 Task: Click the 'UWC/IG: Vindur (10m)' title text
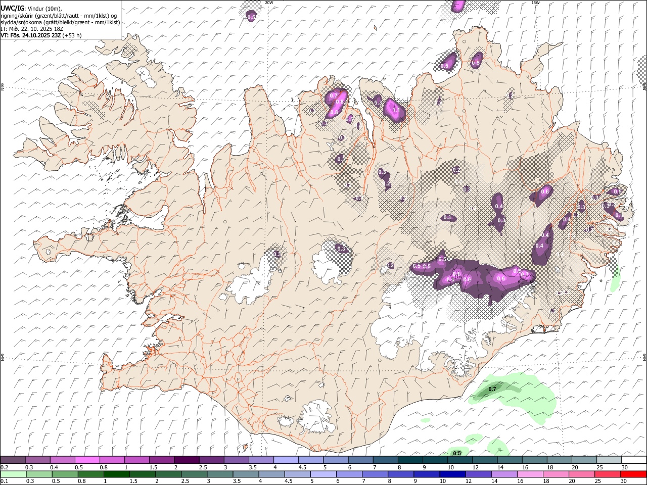[31, 9]
